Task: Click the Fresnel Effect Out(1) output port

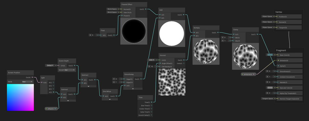Action: coord(146,9)
